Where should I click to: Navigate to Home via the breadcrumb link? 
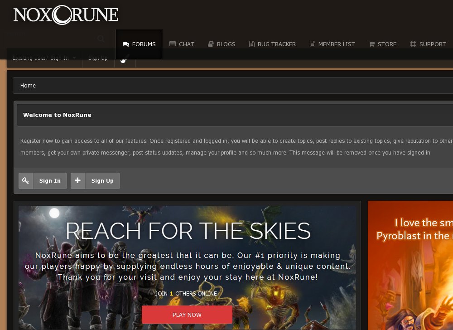click(28, 85)
